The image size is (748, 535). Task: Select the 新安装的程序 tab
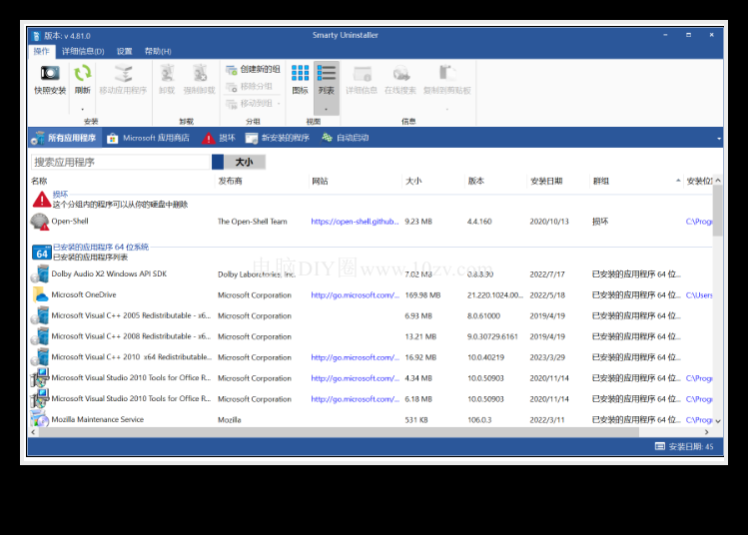coord(278,139)
